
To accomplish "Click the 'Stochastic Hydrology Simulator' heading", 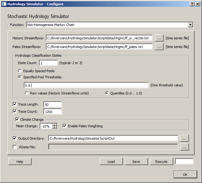I will tap(38, 16).
